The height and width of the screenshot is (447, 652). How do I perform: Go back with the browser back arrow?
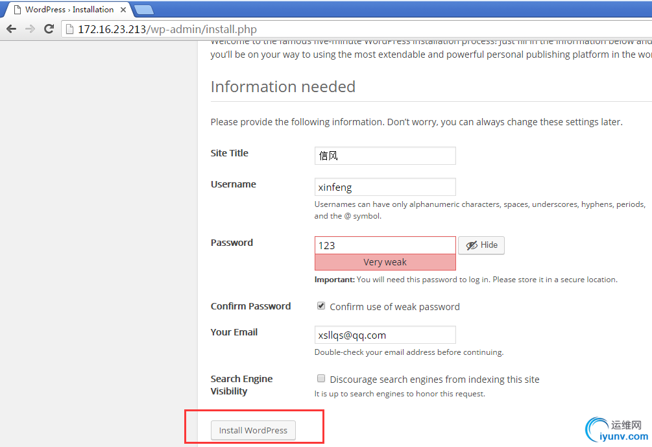coord(11,29)
